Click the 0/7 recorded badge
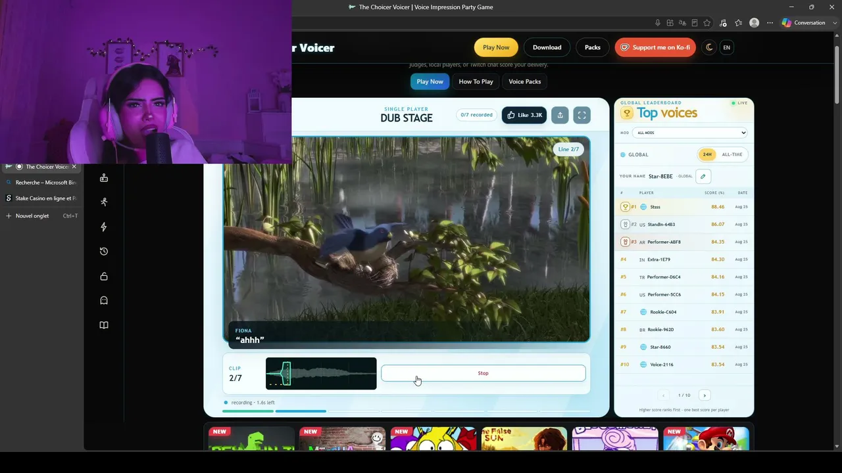Viewport: 842px width, 473px height. (476, 115)
